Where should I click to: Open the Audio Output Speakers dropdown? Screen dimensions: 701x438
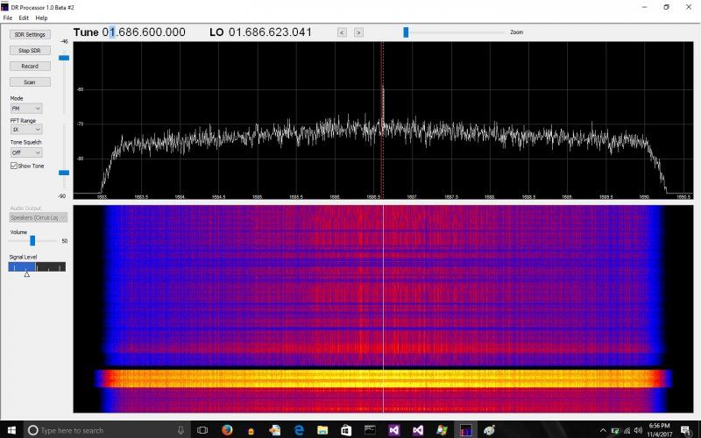pyautogui.click(x=38, y=217)
